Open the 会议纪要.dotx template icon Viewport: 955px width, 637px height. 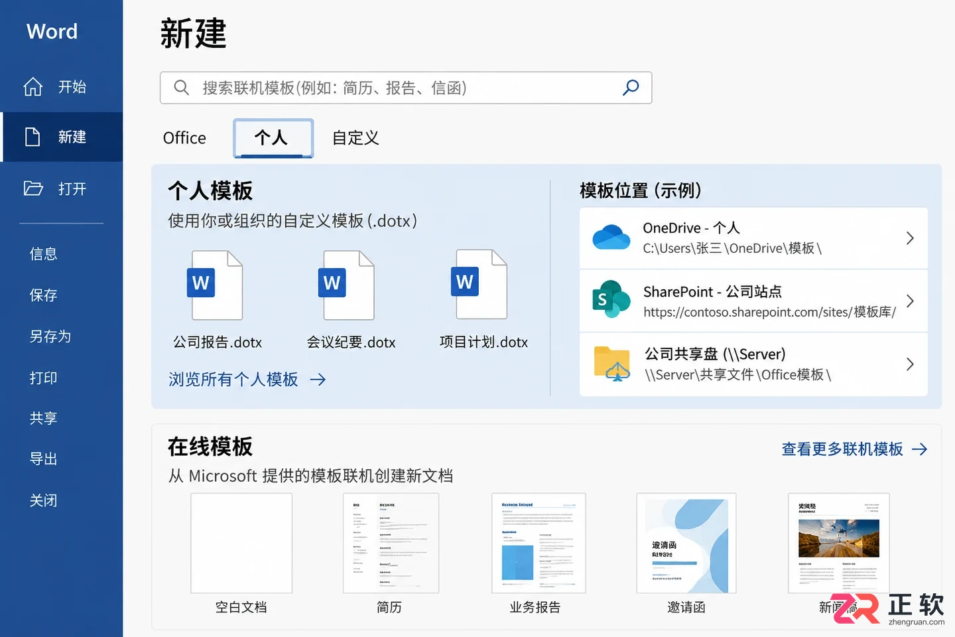click(348, 285)
